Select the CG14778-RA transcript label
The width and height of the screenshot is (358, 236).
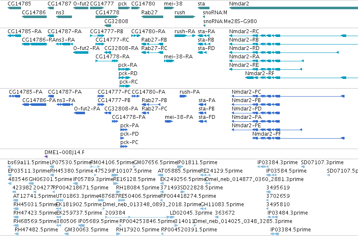(112, 57)
